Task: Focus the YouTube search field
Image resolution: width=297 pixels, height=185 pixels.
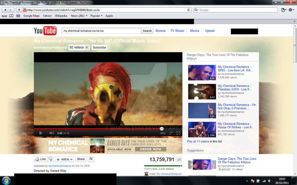Action: pyautogui.click(x=101, y=31)
